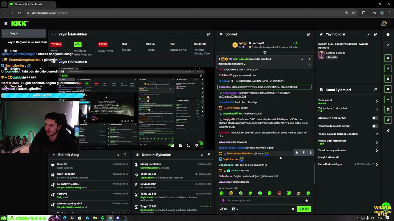
Task: Pop out the Kanal Eylemleri panel
Action: click(x=376, y=90)
